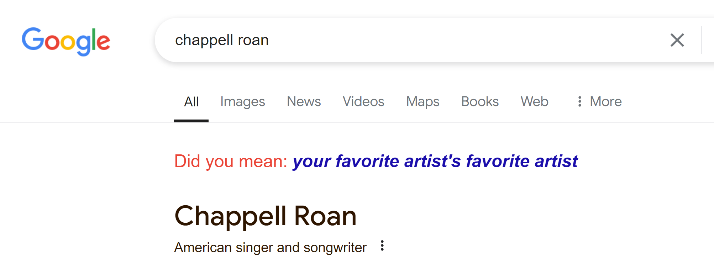Click the Google logo
Viewport: 714px width, 270px height.
[x=66, y=41]
